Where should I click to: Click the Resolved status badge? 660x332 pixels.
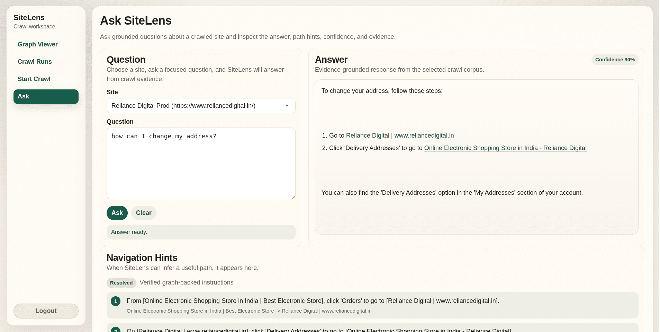point(121,283)
